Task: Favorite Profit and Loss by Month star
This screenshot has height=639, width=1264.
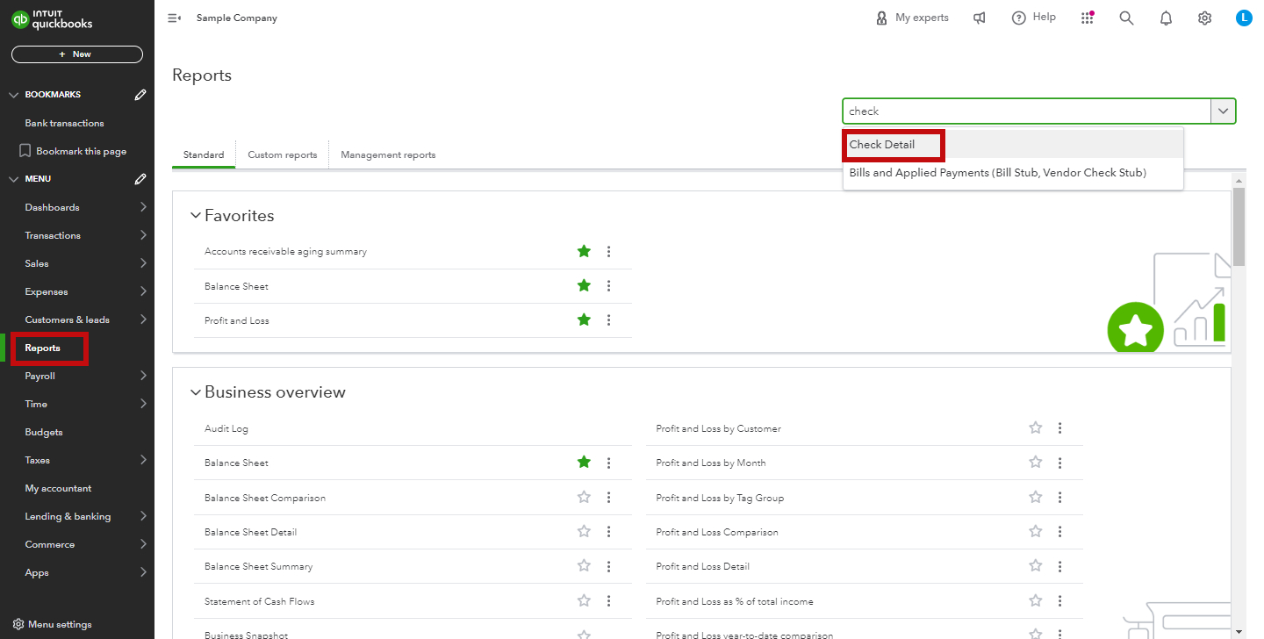Action: point(1035,463)
